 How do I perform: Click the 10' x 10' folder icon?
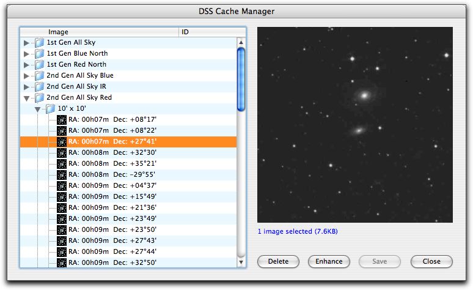pyautogui.click(x=51, y=109)
